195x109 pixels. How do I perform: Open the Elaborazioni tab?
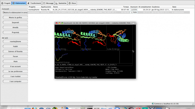[x=19, y=3]
